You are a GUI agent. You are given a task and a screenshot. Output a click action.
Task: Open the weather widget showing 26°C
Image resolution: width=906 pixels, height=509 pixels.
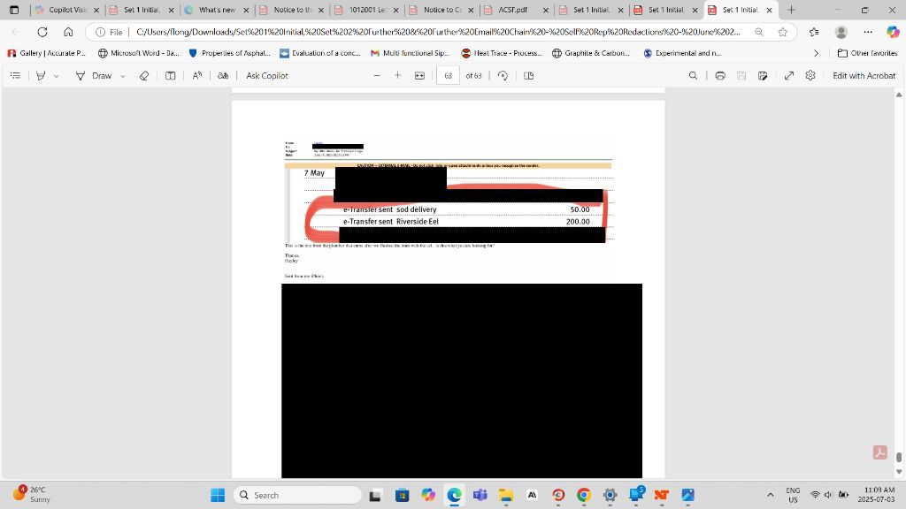(34, 494)
